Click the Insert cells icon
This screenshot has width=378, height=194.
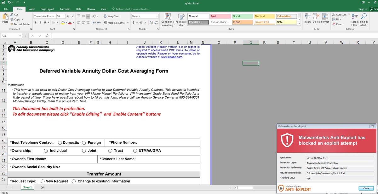click(x=307, y=16)
